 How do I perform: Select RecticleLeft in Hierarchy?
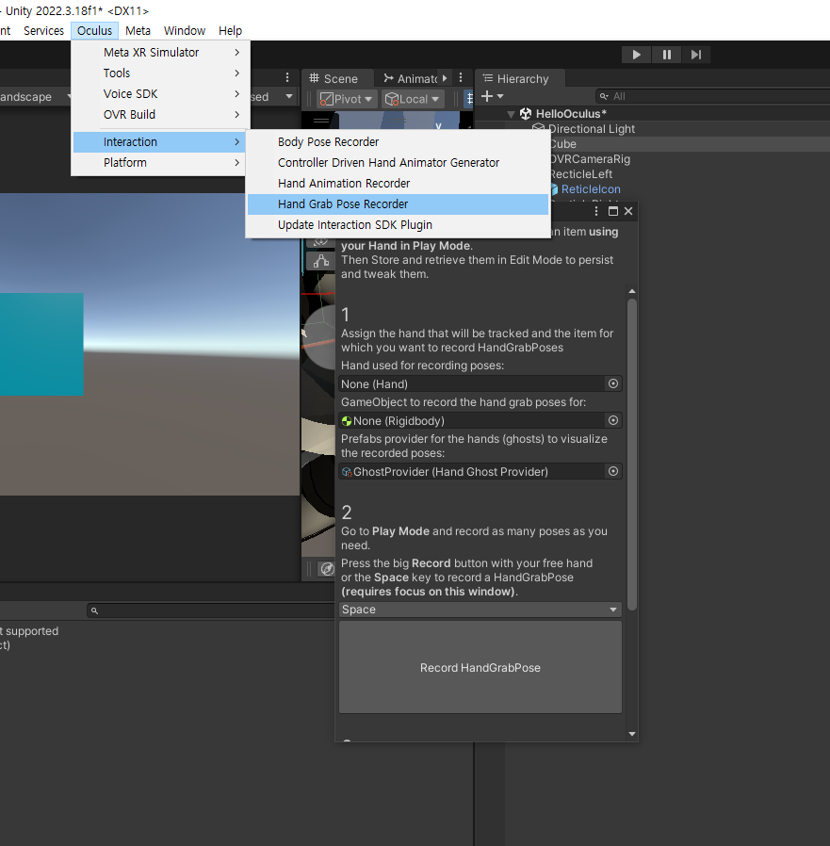click(580, 174)
